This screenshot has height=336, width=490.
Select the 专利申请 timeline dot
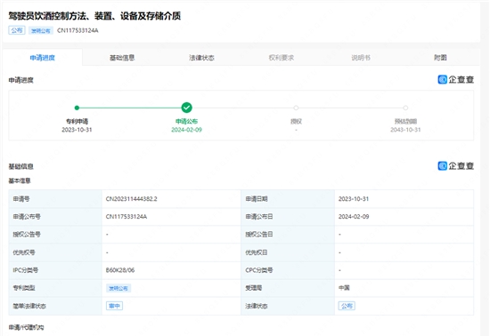(77, 108)
